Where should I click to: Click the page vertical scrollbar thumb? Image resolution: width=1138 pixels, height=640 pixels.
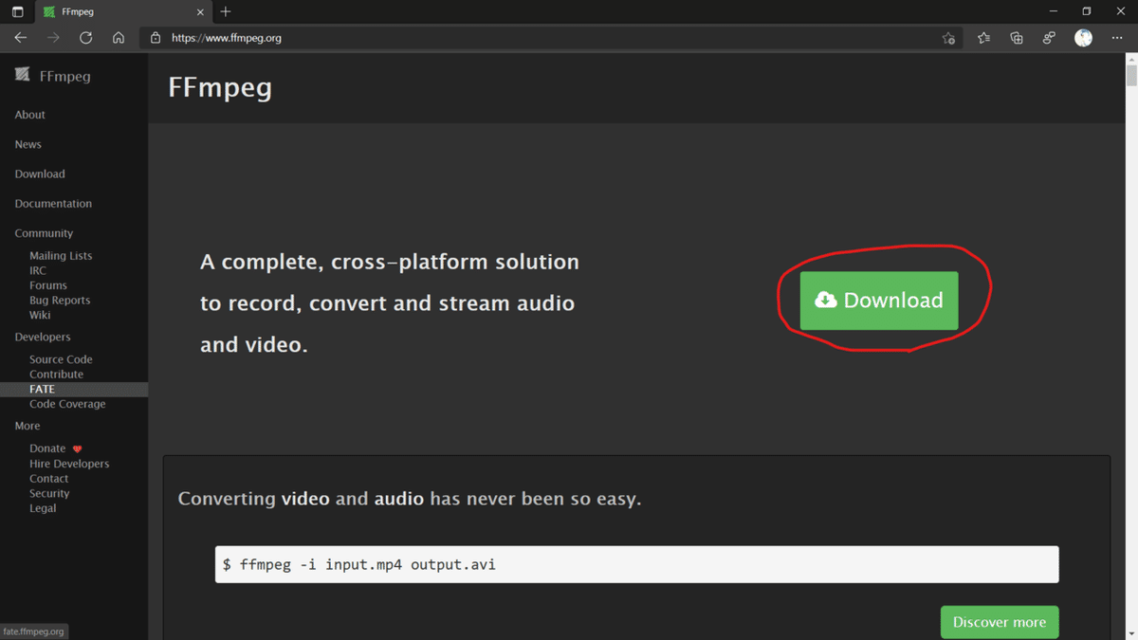point(1131,76)
